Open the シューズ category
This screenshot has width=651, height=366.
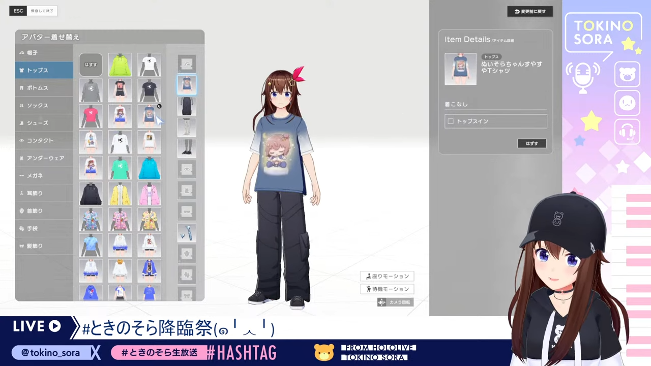coord(44,123)
